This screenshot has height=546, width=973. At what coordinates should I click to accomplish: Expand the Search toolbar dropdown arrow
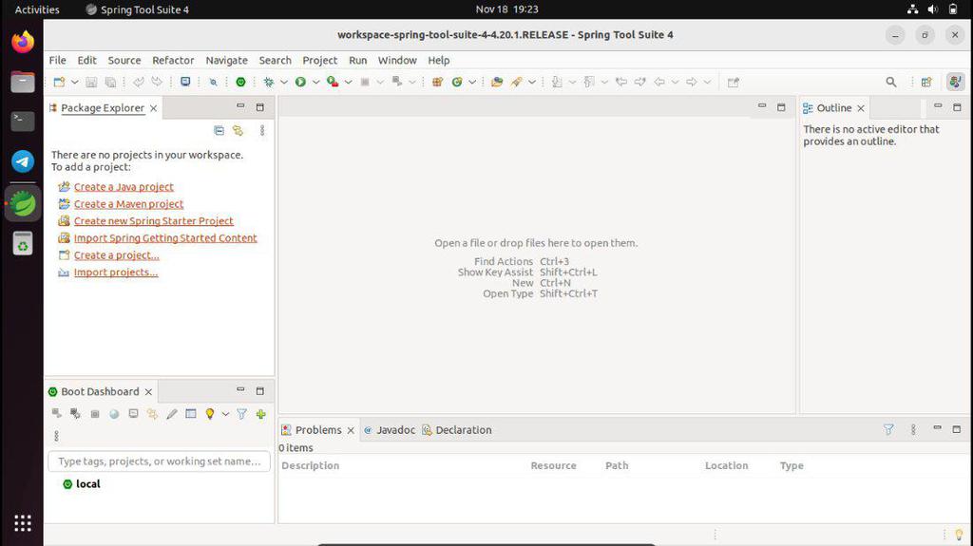coord(532,82)
